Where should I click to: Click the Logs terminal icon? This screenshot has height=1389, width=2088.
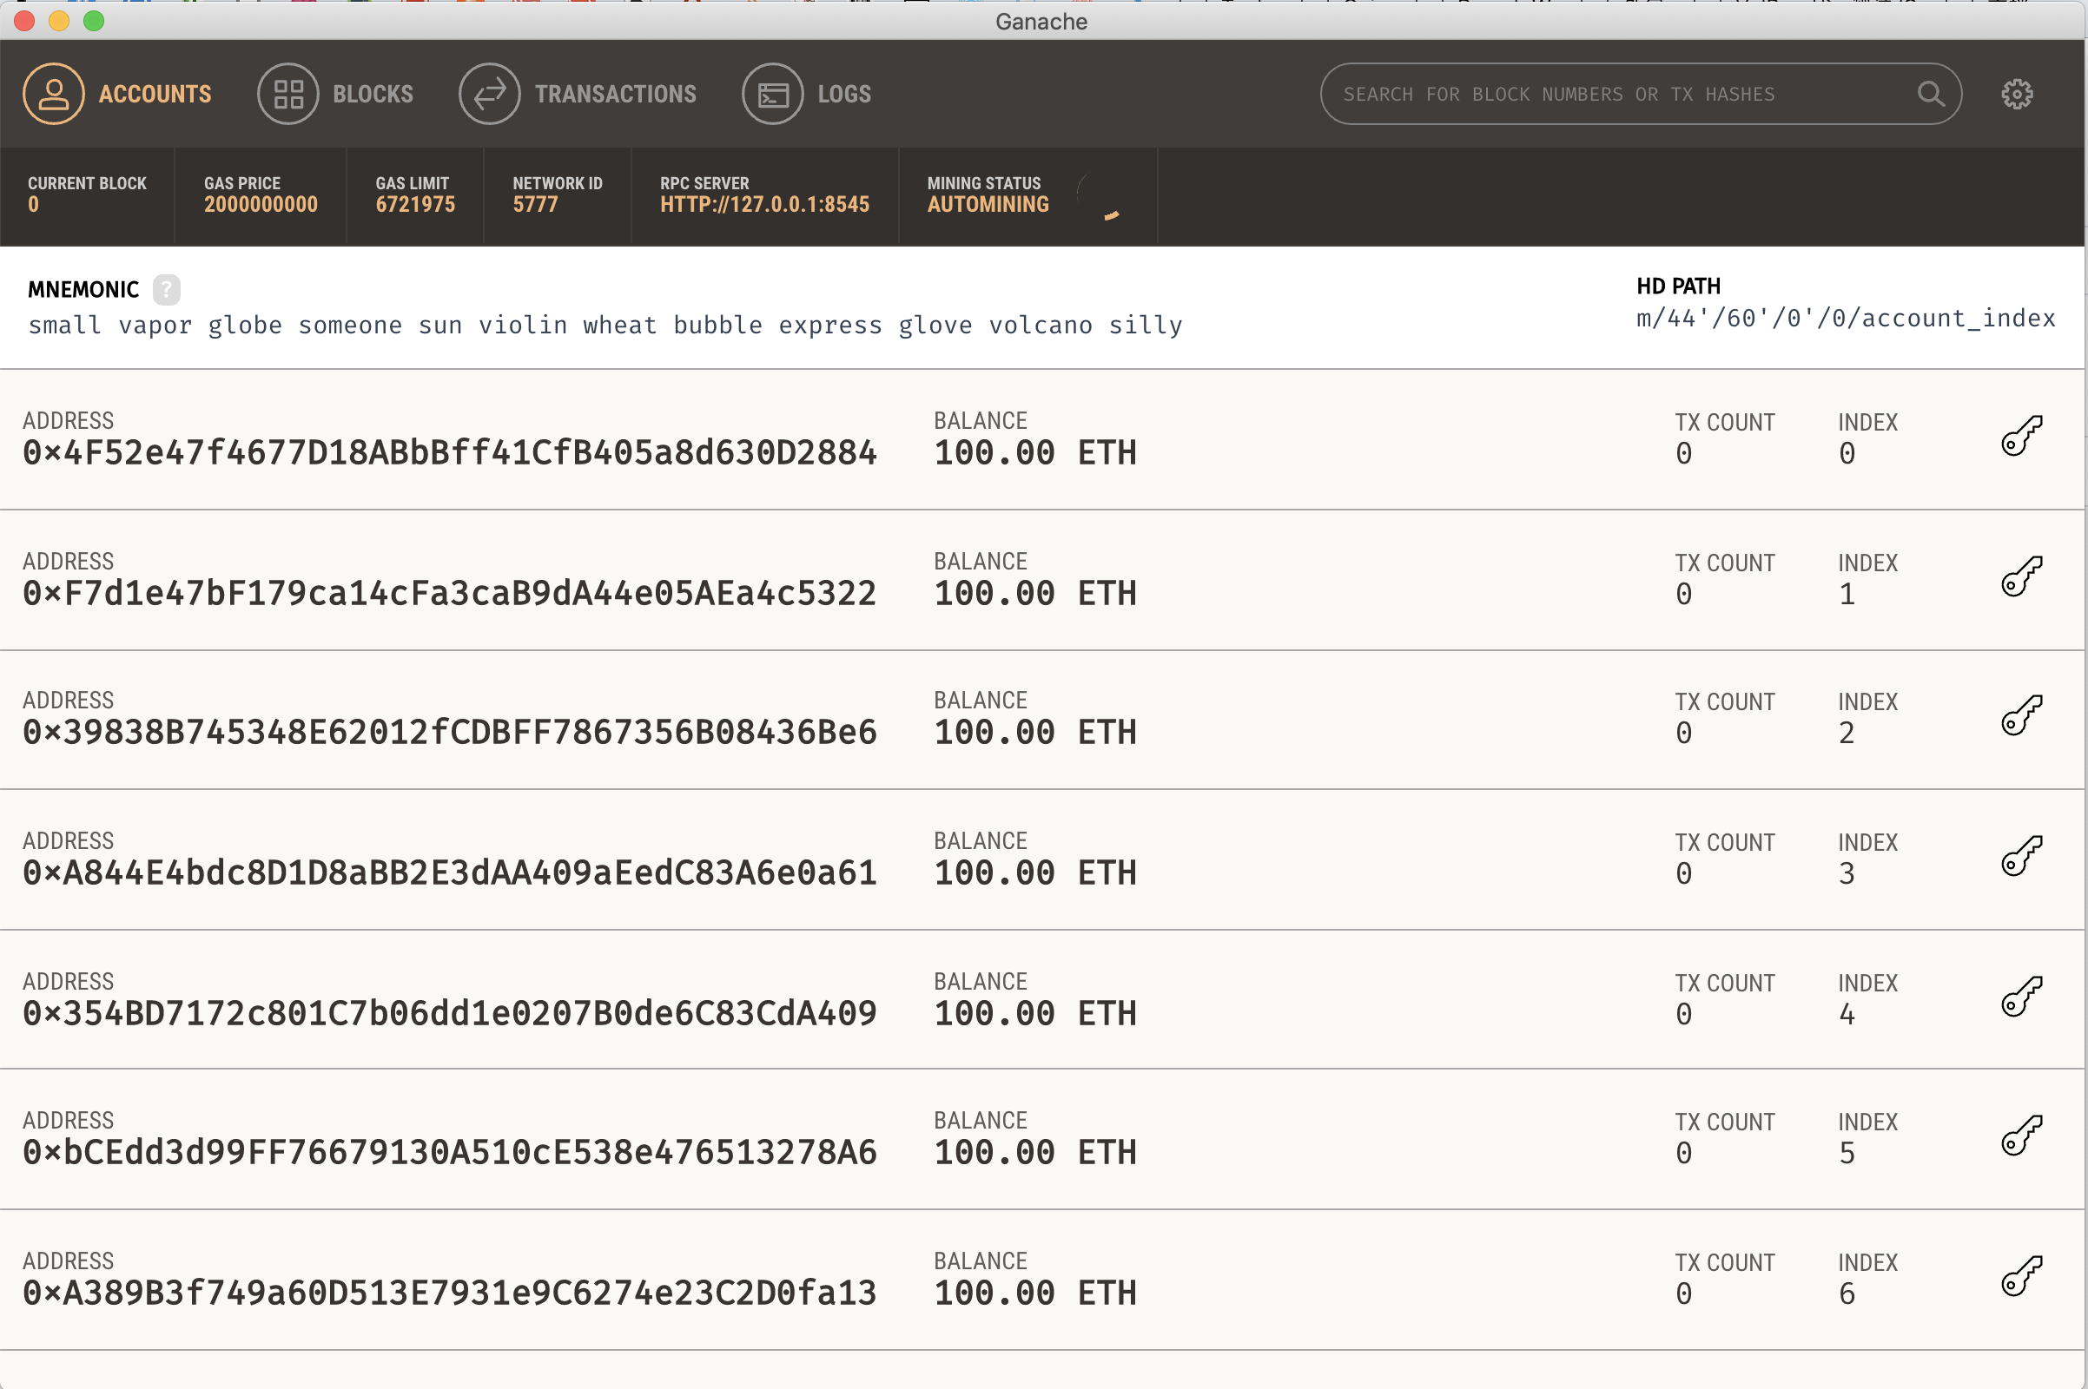tap(773, 94)
